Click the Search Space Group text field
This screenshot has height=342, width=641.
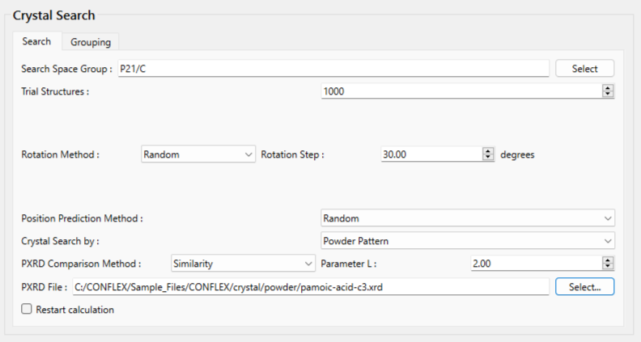click(x=332, y=69)
